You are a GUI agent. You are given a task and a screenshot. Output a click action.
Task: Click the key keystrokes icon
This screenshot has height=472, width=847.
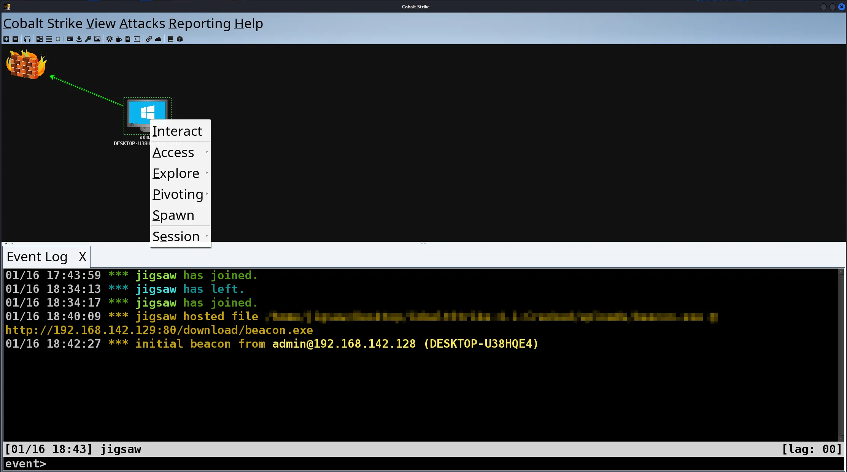tap(88, 39)
